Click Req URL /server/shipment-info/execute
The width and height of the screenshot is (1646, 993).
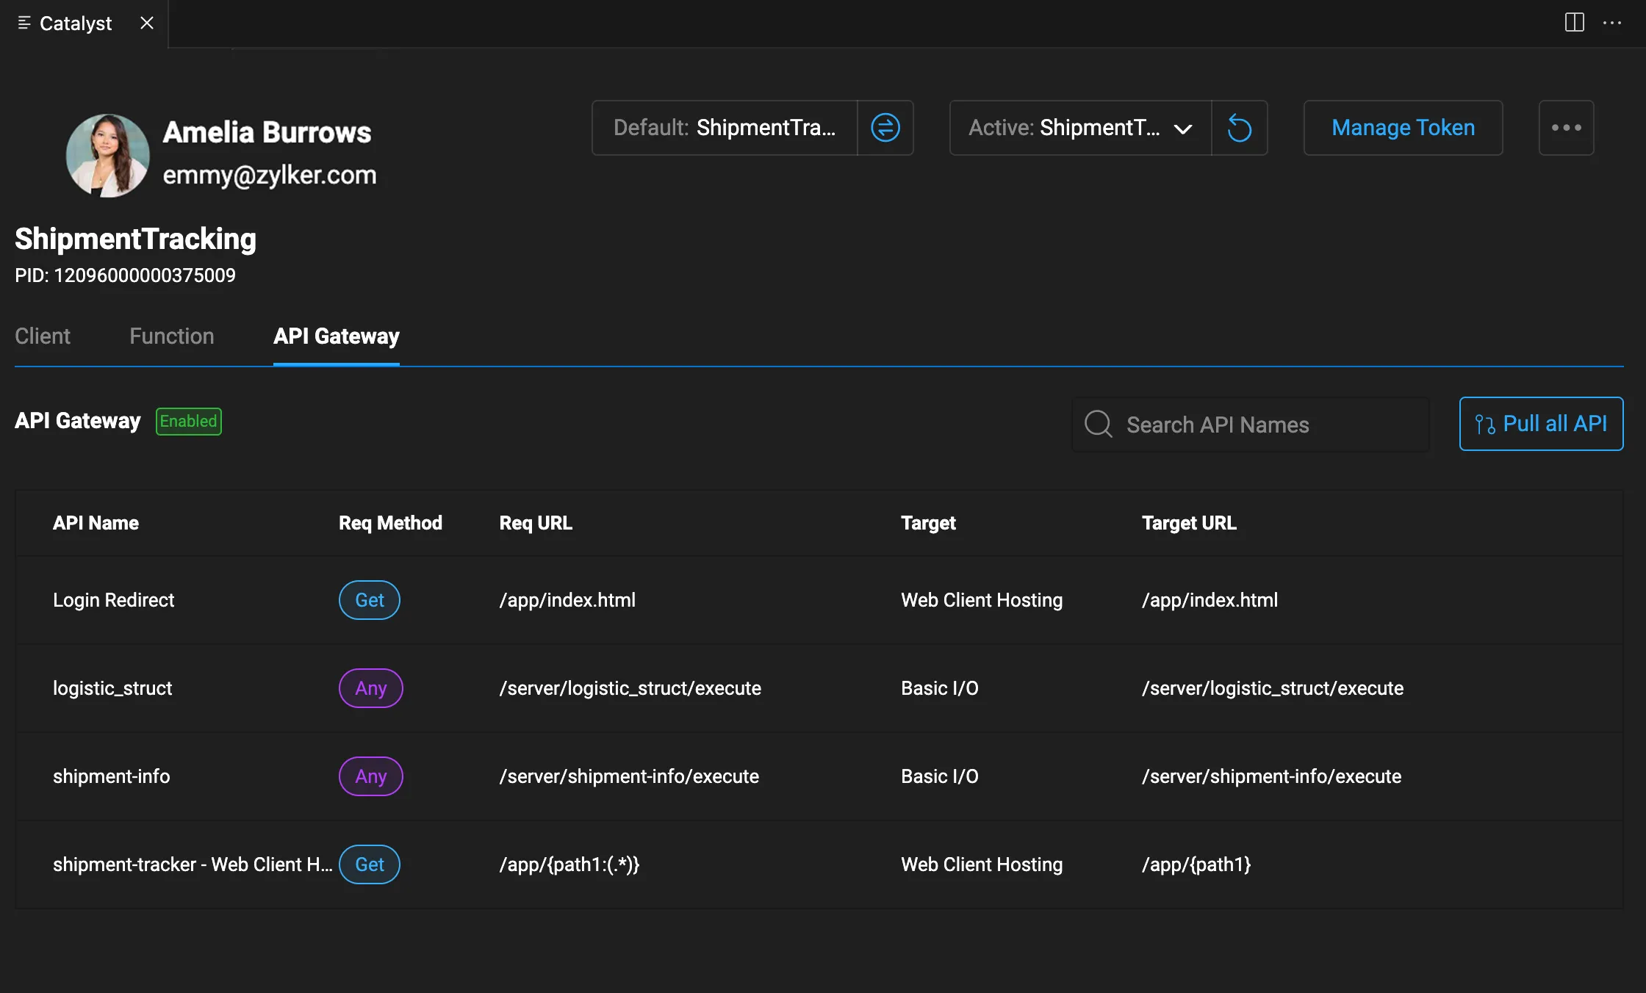pyautogui.click(x=629, y=776)
